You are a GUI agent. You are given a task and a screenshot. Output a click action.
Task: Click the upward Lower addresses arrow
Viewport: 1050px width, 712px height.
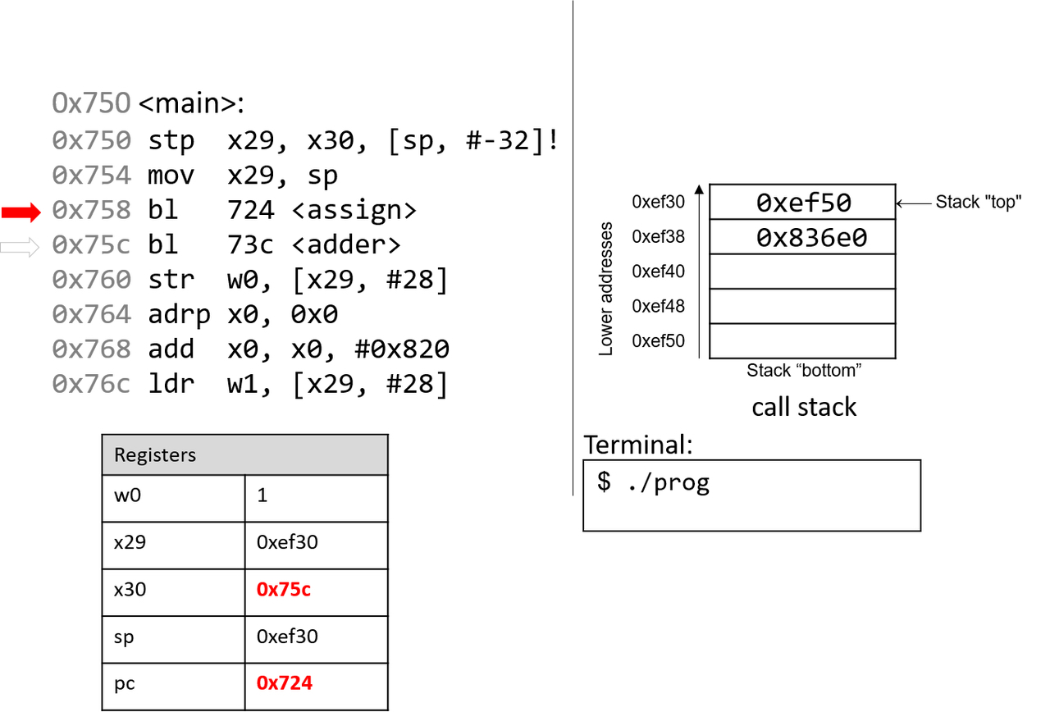(x=699, y=271)
